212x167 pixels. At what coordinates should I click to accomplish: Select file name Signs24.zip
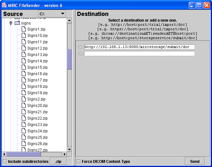tap(38, 131)
